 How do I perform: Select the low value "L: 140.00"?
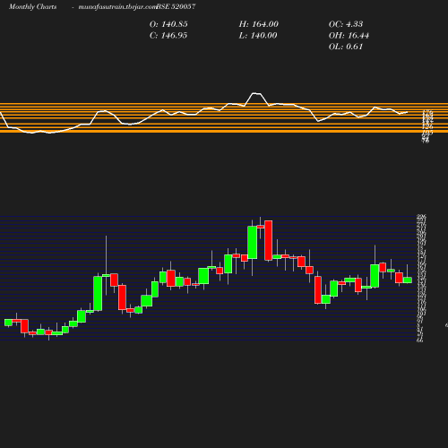[258, 36]
